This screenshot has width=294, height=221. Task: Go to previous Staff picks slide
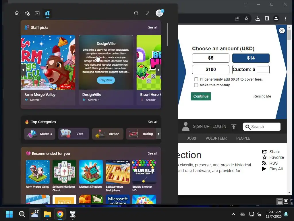[23, 70]
